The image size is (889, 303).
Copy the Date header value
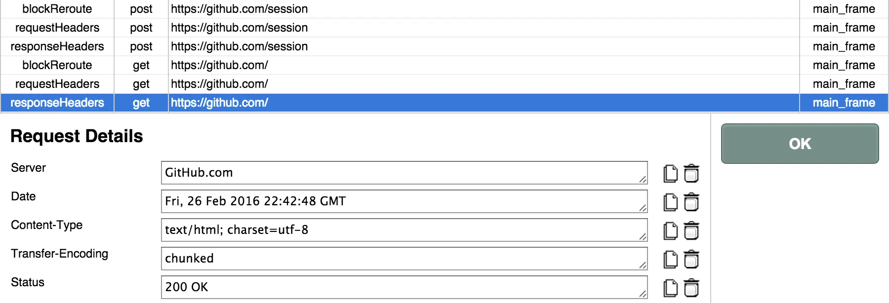[670, 202]
